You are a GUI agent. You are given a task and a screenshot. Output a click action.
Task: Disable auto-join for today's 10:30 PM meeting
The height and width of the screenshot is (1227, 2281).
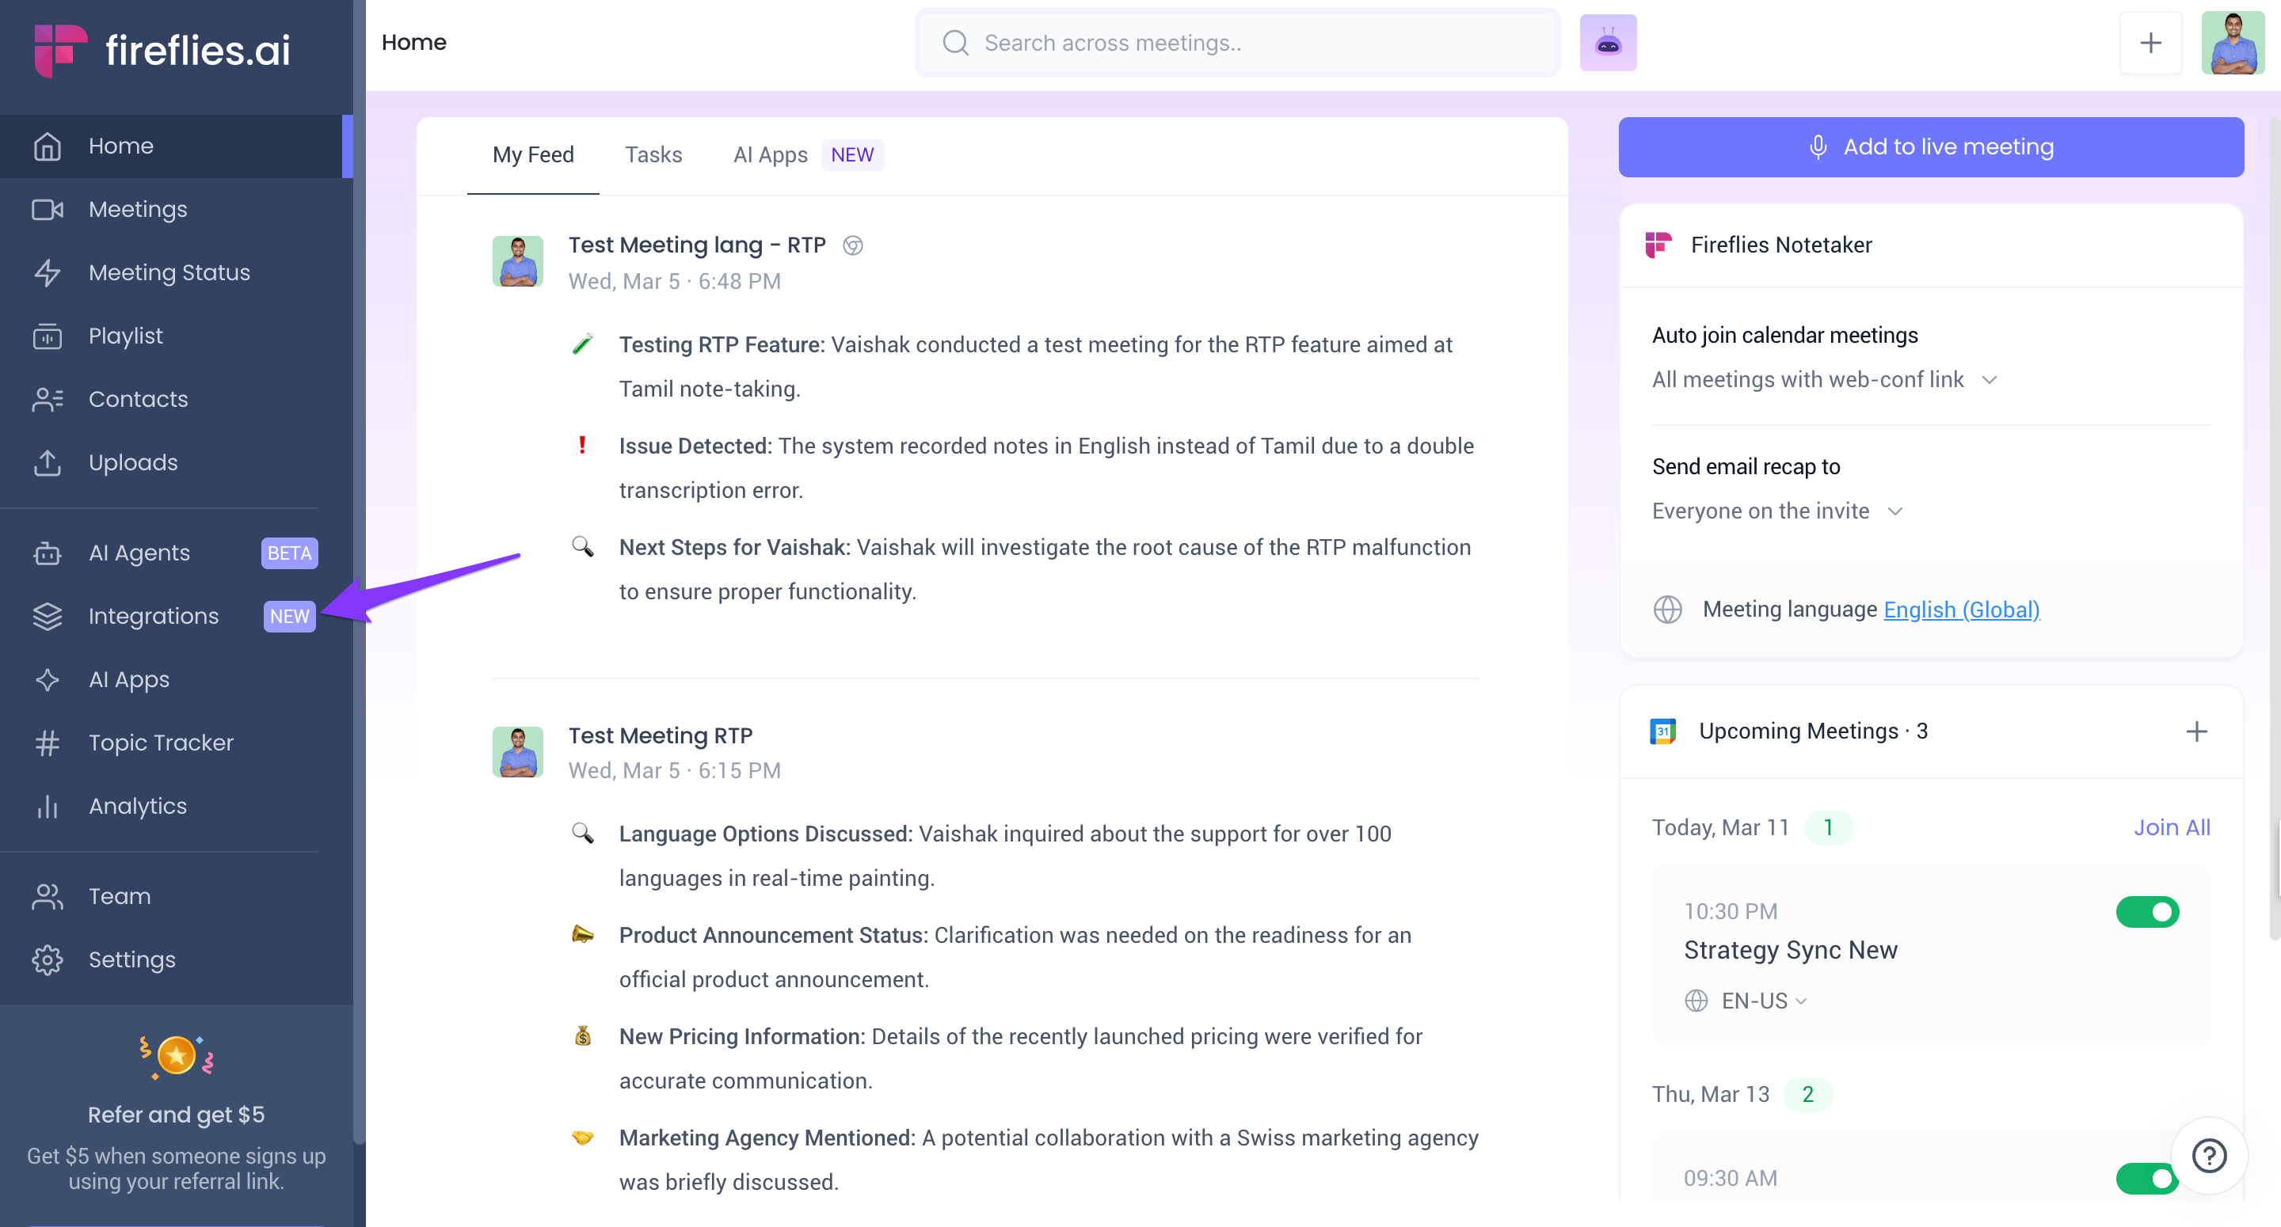pos(2147,913)
